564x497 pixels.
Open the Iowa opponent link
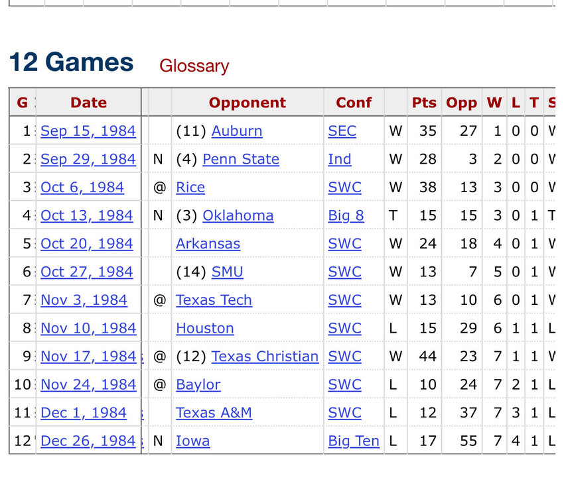(192, 441)
